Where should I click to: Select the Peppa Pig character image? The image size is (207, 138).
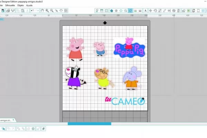(x=75, y=49)
